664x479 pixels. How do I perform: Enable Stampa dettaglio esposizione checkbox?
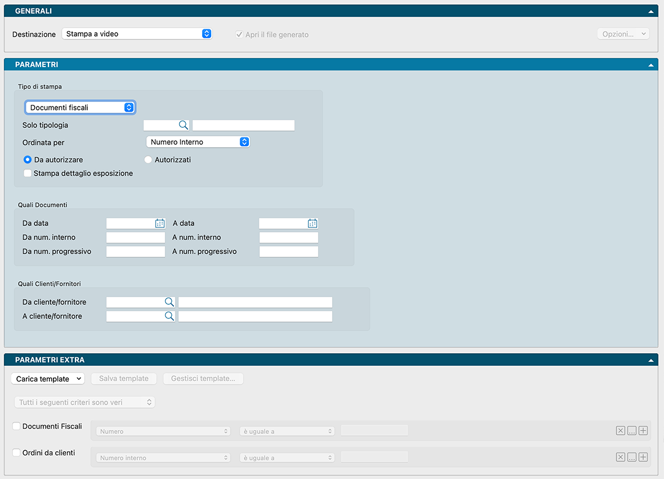(28, 174)
